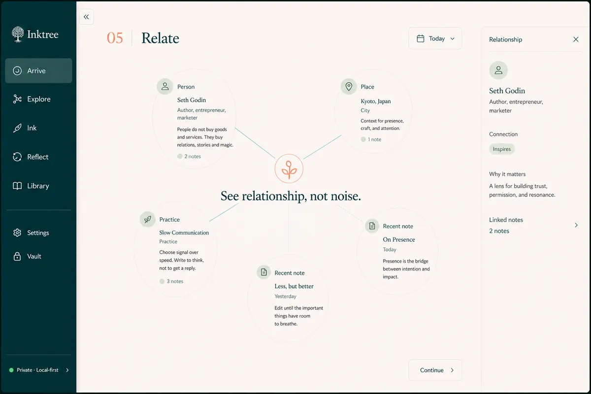This screenshot has height=394, width=591.
Task: Click the avatar icon in Relationship panel
Action: [498, 70]
